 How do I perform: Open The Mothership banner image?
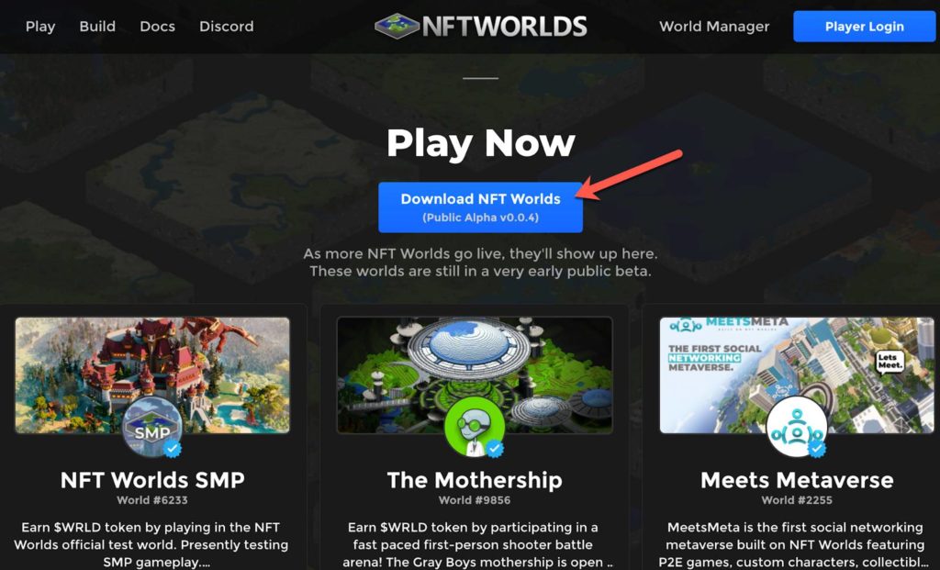tap(475, 374)
